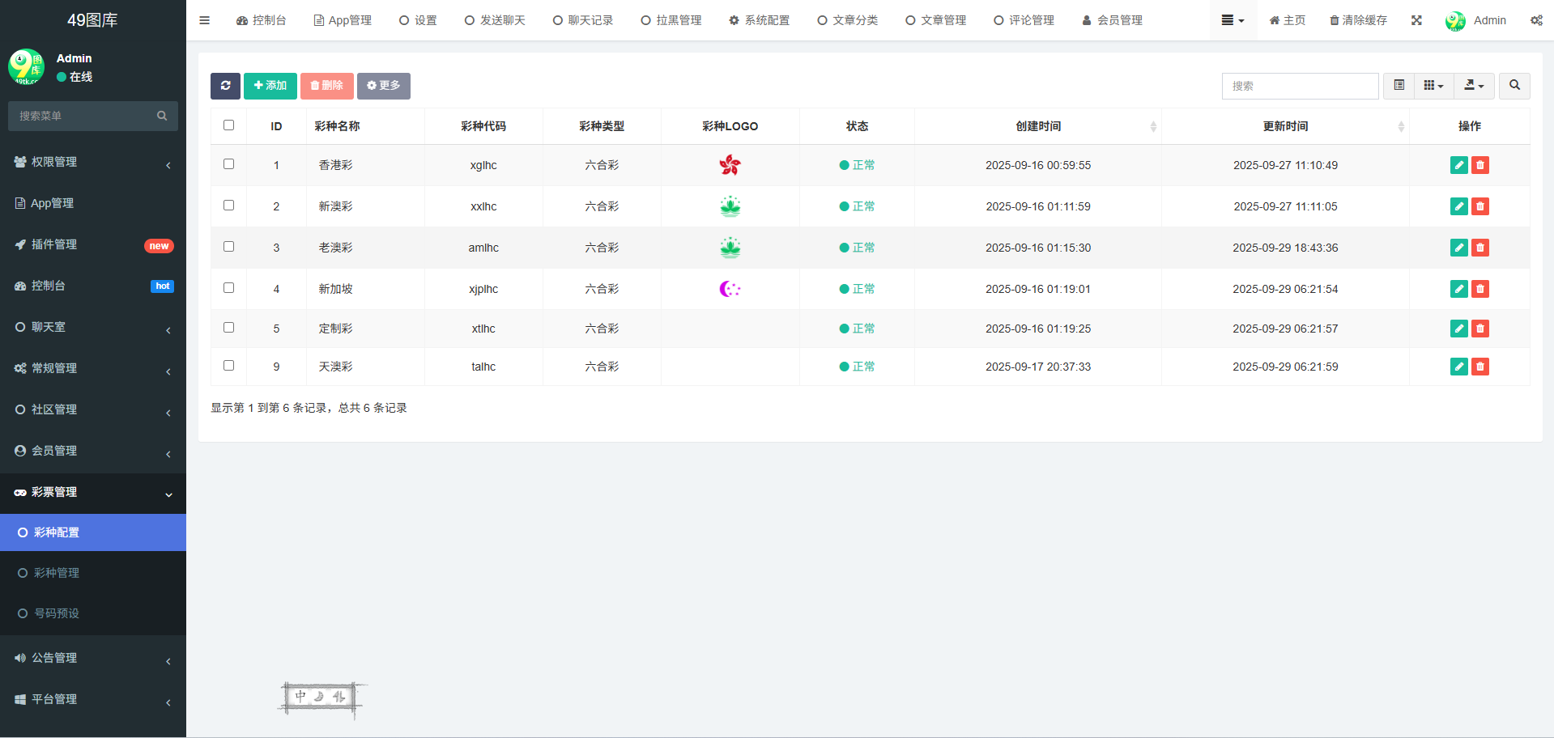Tick the checkbox for 新澳彩 row
1554x738 pixels.
tap(228, 206)
